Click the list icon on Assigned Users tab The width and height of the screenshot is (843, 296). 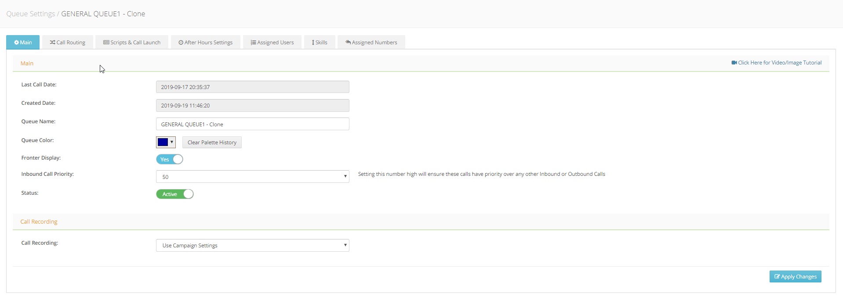click(253, 43)
